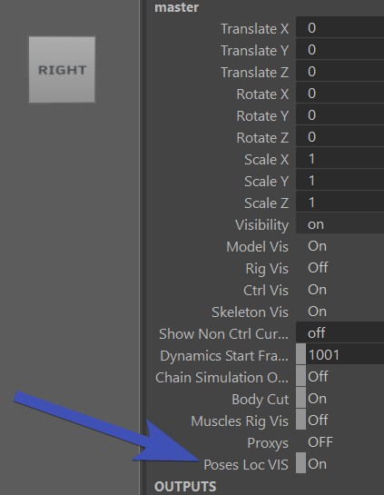Open the Ctrl Vis enum value
Image resolution: width=384 pixels, height=495 pixels.
(317, 290)
